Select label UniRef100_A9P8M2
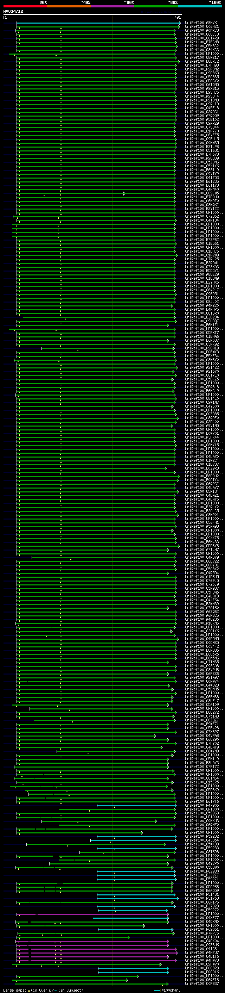Image resolution: width=225 pixels, height=993 pixels. pos(201,69)
